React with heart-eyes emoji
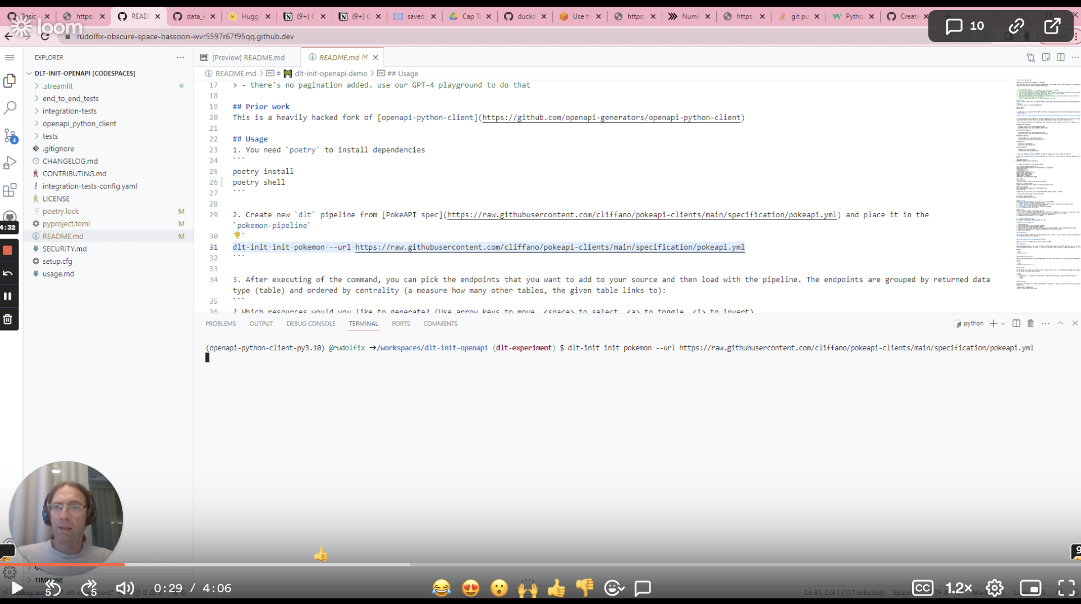Image resolution: width=1081 pixels, height=604 pixels. (471, 588)
